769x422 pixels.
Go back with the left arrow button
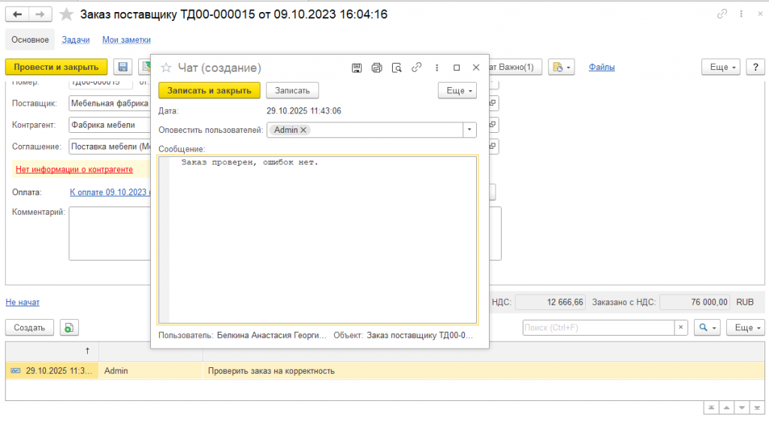pyautogui.click(x=17, y=14)
